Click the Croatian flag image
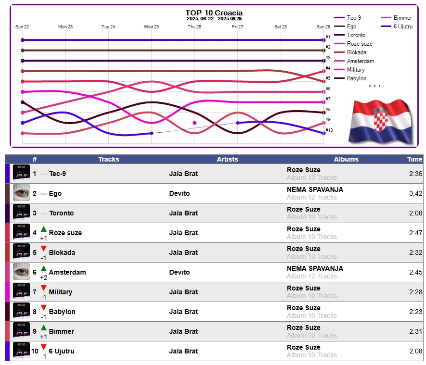The height and width of the screenshot is (365, 426). pyautogui.click(x=380, y=122)
